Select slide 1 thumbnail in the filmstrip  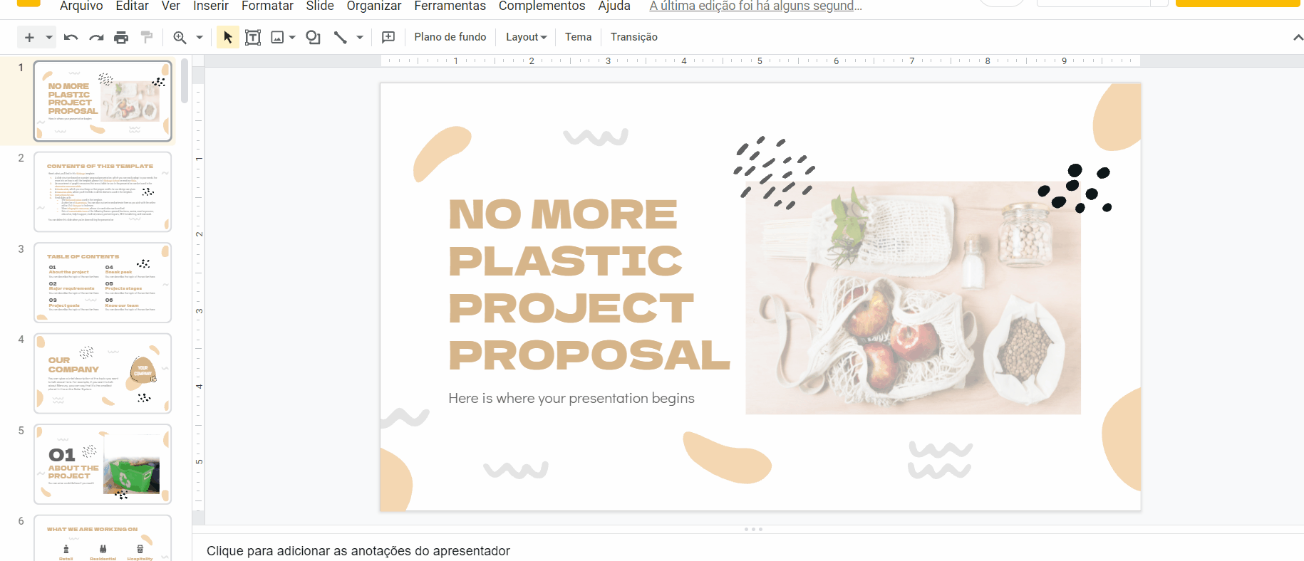pos(103,101)
